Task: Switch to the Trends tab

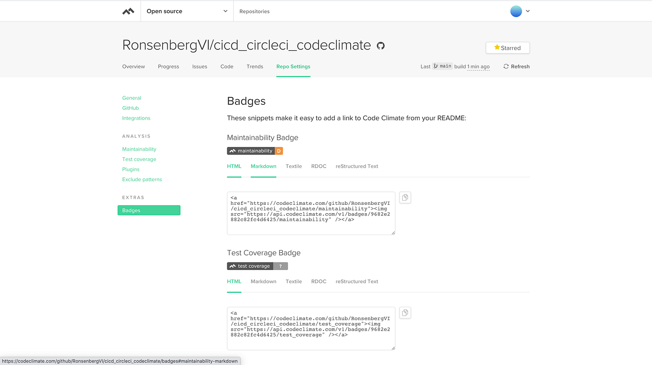Action: pos(255,66)
